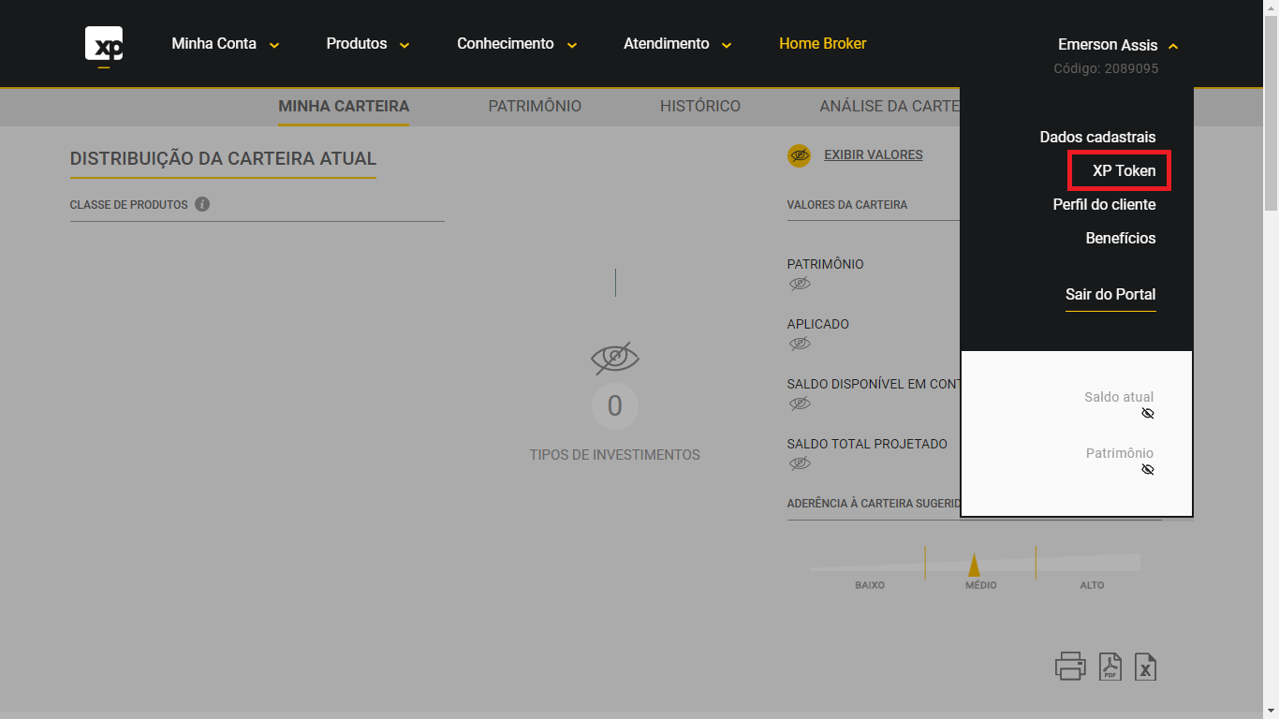Click the 0 investments count circle
1279x719 pixels.
point(615,405)
